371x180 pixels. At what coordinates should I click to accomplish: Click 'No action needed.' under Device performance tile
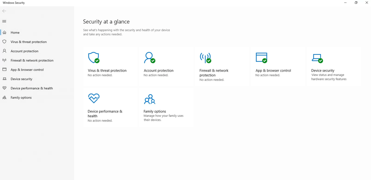[100, 120]
